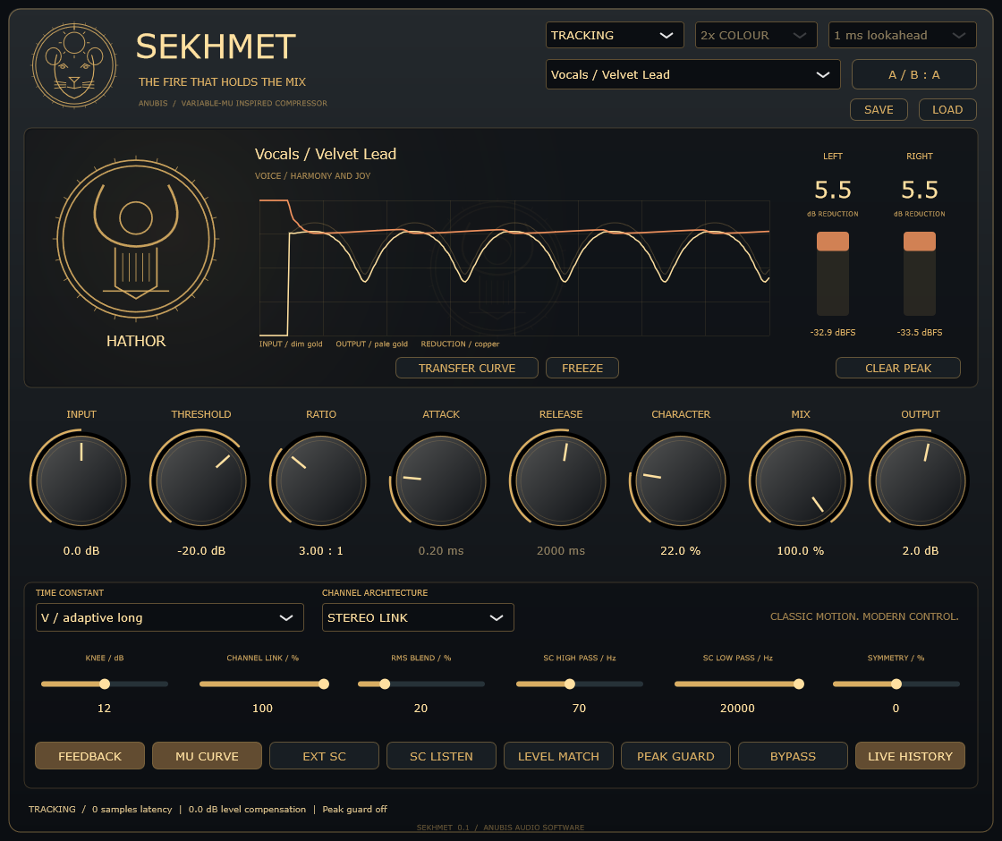Click the CHANNEL LINK slider handle

coord(324,684)
